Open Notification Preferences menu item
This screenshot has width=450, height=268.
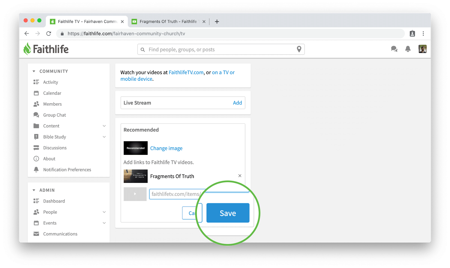click(x=67, y=170)
